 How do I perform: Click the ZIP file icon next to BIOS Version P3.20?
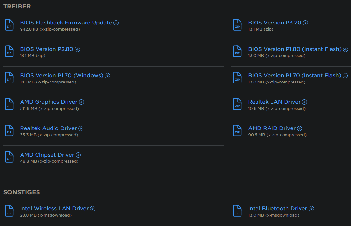click(x=237, y=25)
